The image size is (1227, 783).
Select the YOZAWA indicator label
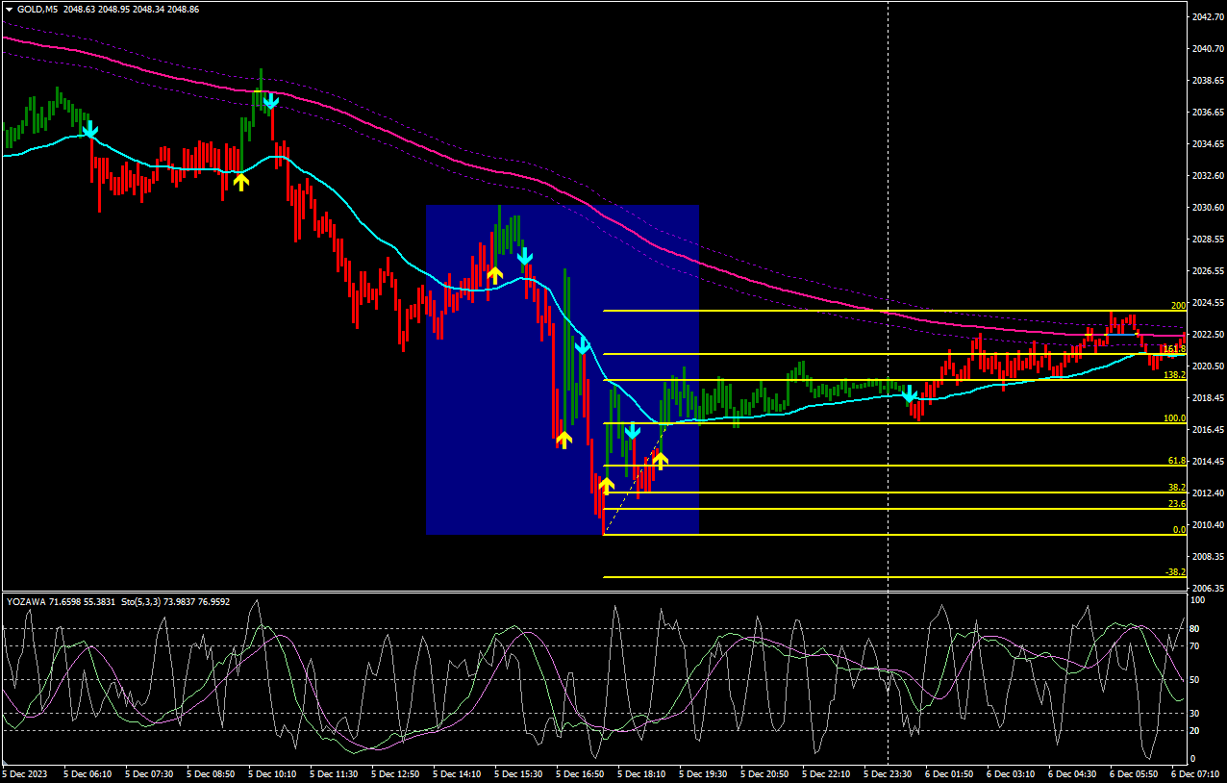coord(27,601)
